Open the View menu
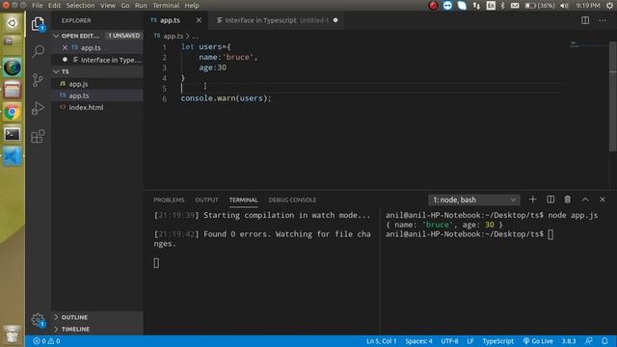 click(x=107, y=6)
